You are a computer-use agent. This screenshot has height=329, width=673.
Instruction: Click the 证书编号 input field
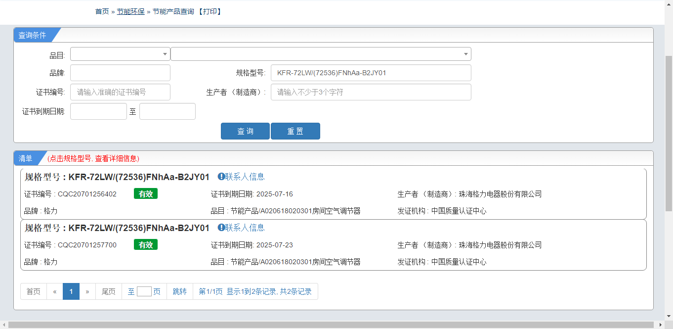click(x=120, y=92)
